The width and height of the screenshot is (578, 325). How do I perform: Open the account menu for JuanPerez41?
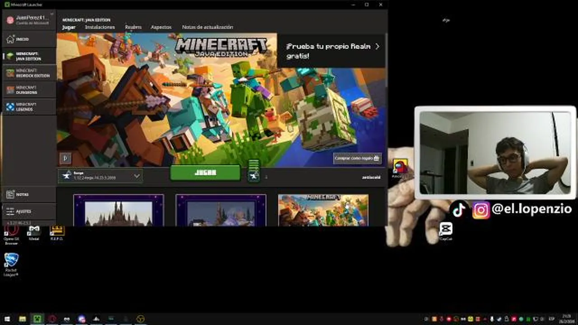29,19
